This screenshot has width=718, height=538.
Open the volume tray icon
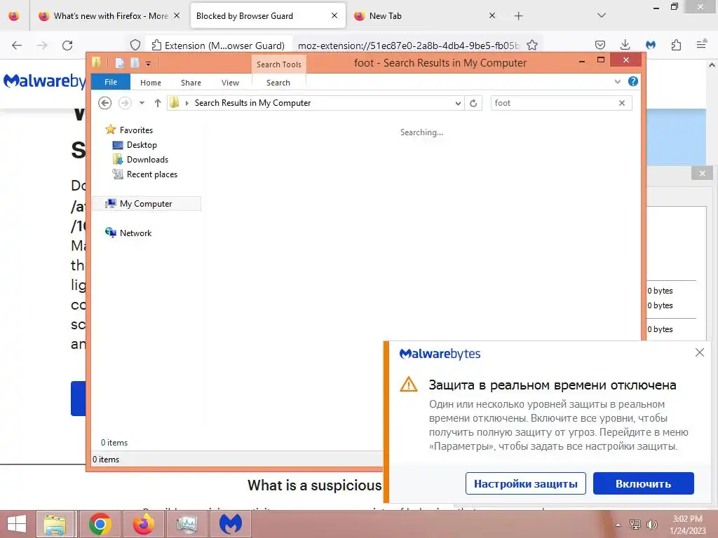coord(651,525)
